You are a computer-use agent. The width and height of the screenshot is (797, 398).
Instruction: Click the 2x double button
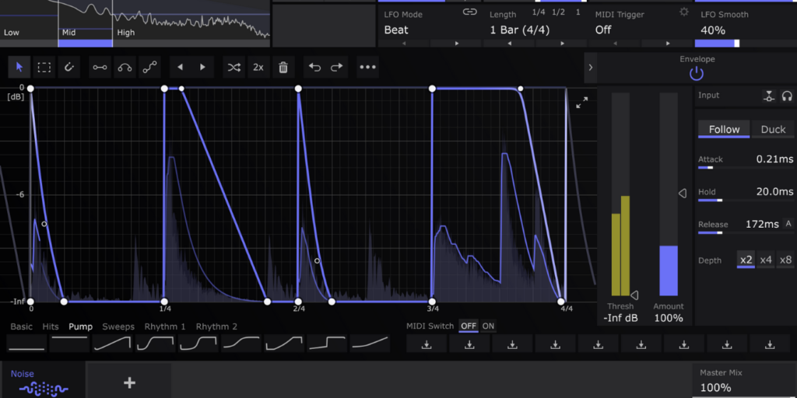258,67
